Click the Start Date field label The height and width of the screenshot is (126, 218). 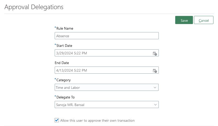coord(64,46)
